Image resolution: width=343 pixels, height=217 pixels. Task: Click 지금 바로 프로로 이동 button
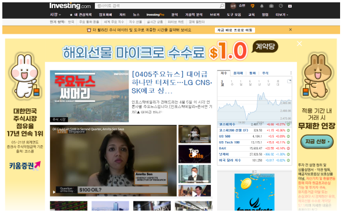[x=235, y=30]
